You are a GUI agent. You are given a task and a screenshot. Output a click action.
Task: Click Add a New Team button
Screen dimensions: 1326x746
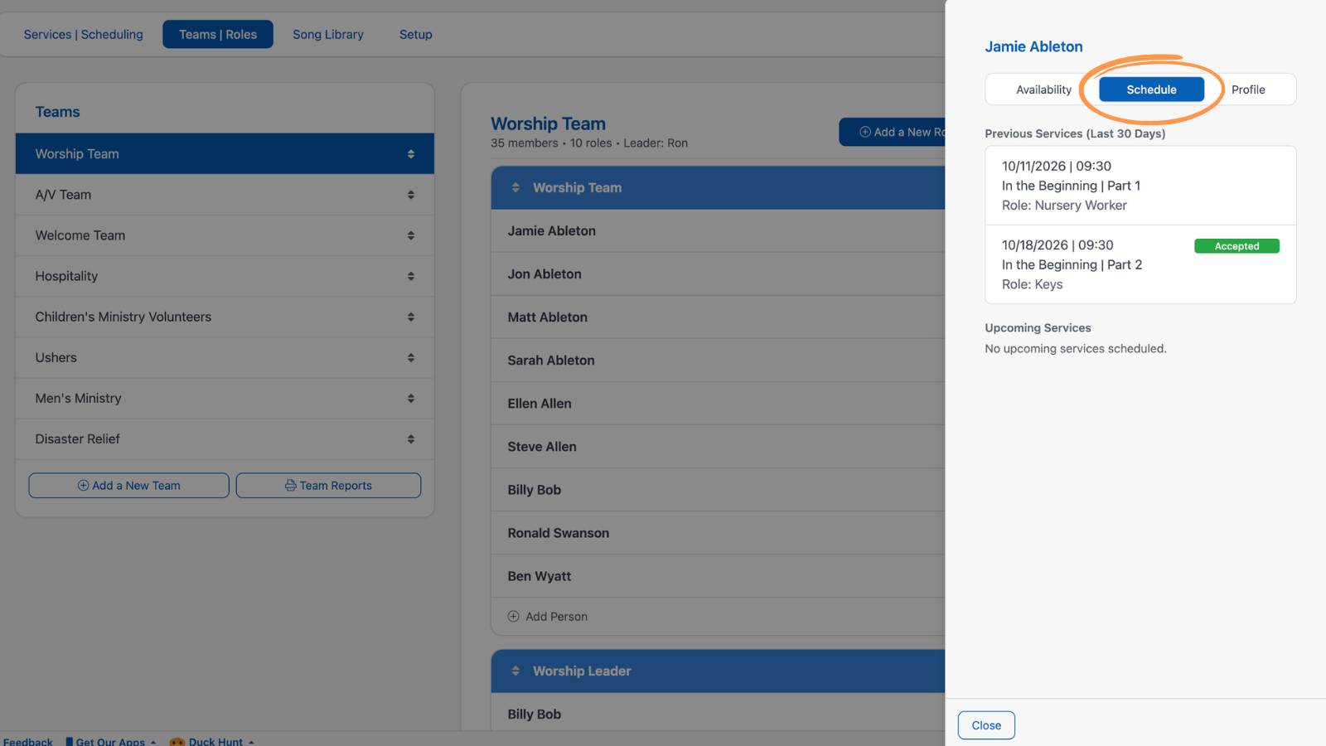click(128, 486)
